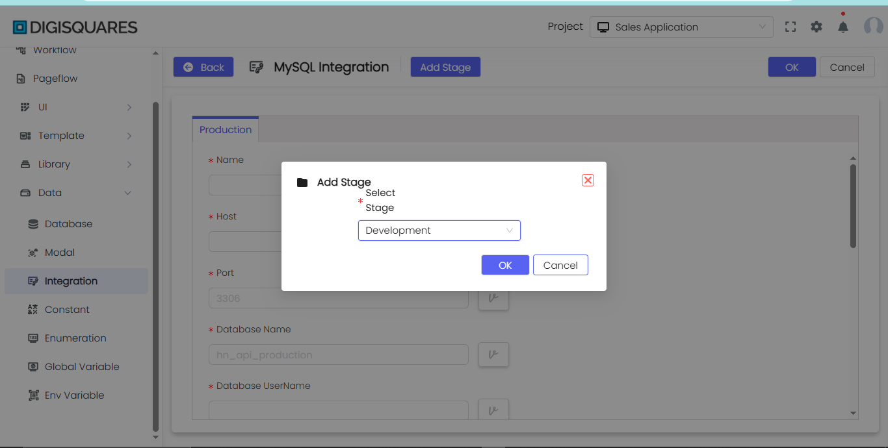The image size is (888, 448).
Task: Click the Library sidebar icon
Action: point(25,164)
